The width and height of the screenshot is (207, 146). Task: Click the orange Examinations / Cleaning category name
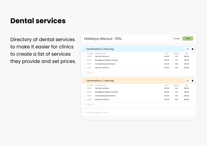click(x=100, y=81)
